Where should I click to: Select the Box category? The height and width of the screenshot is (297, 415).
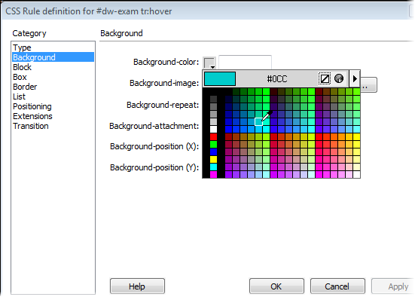(x=53, y=77)
